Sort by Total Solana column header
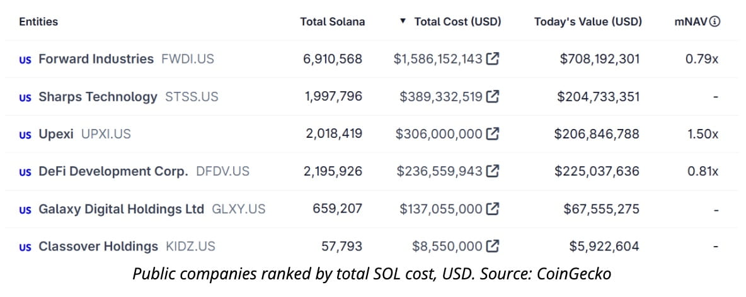This screenshot has width=746, height=297. tap(332, 21)
